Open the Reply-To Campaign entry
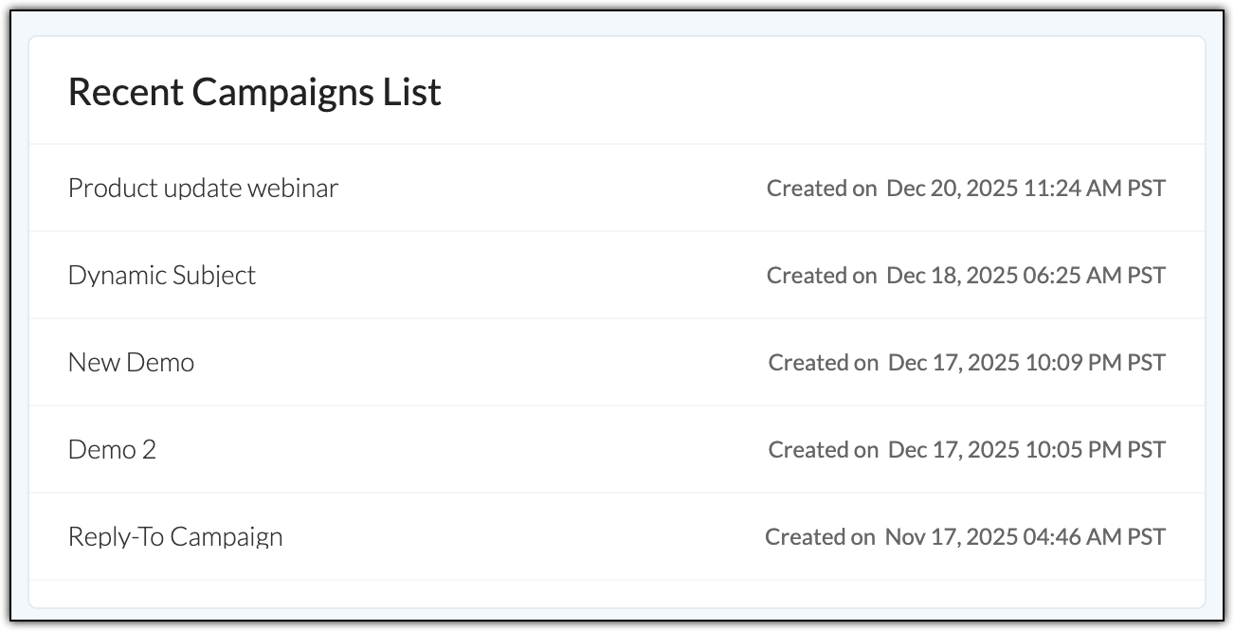 tap(175, 537)
